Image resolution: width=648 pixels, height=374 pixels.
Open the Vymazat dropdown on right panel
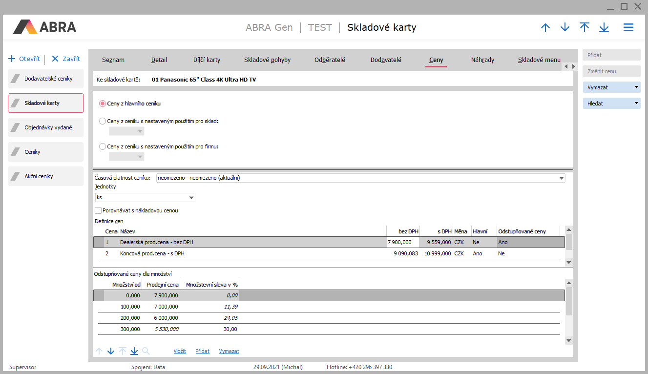click(x=636, y=87)
